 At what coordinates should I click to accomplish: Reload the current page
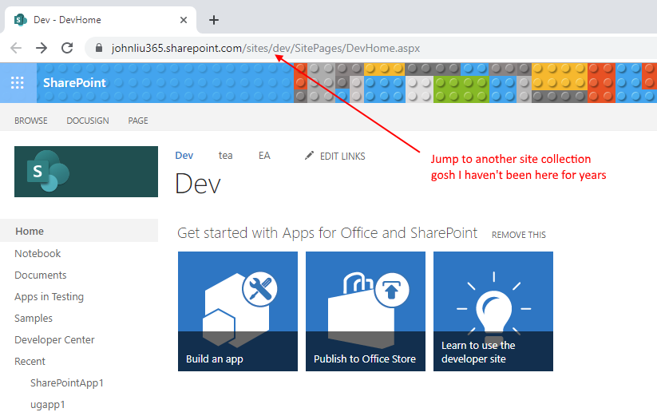(x=67, y=48)
